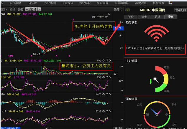Click the MACD indicator name label

pos(99,94)
